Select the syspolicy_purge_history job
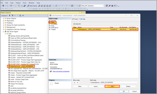This screenshot has height=94, width=157. pyautogui.click(x=18, y=92)
